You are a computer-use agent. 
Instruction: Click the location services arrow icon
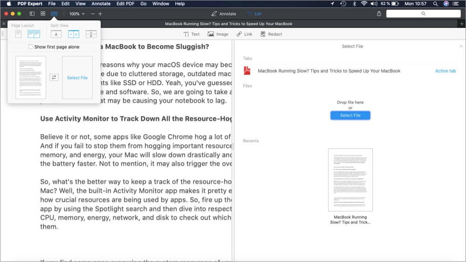pos(332,4)
